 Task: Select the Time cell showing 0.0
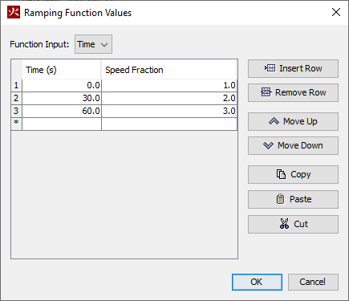click(62, 85)
